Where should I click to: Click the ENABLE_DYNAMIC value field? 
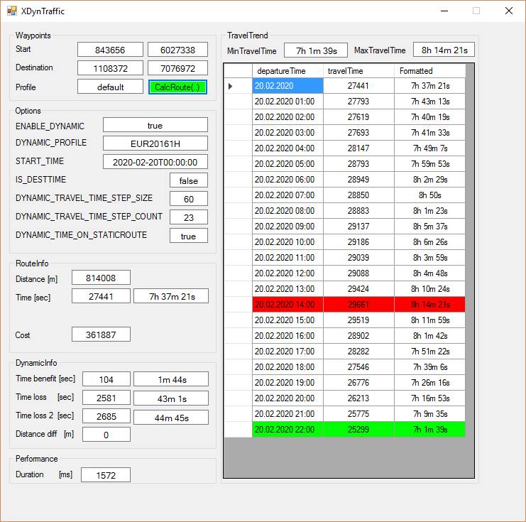click(155, 125)
